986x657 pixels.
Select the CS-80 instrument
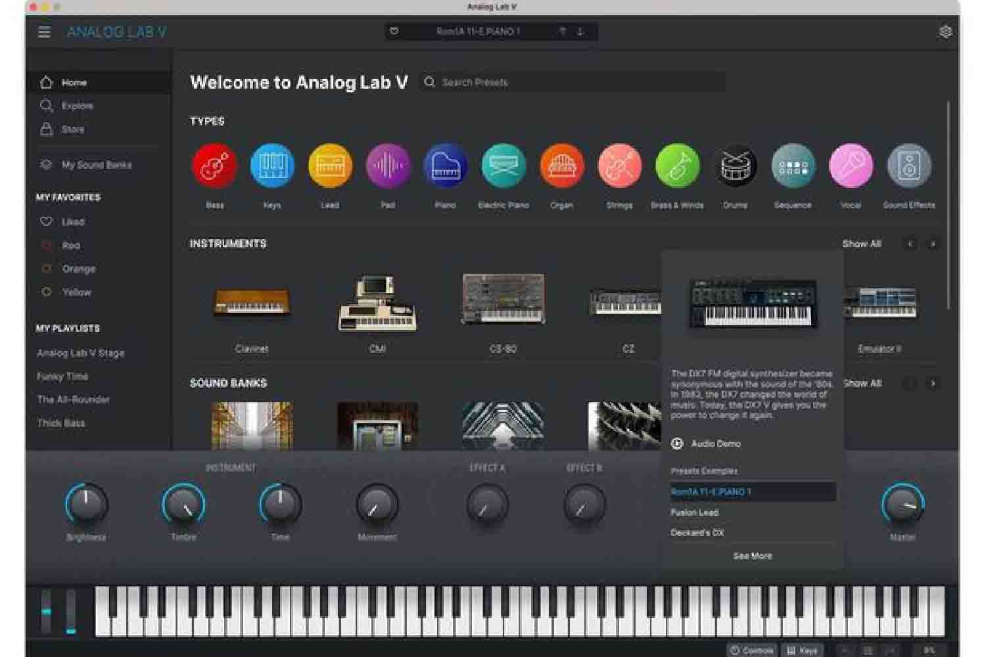click(504, 298)
